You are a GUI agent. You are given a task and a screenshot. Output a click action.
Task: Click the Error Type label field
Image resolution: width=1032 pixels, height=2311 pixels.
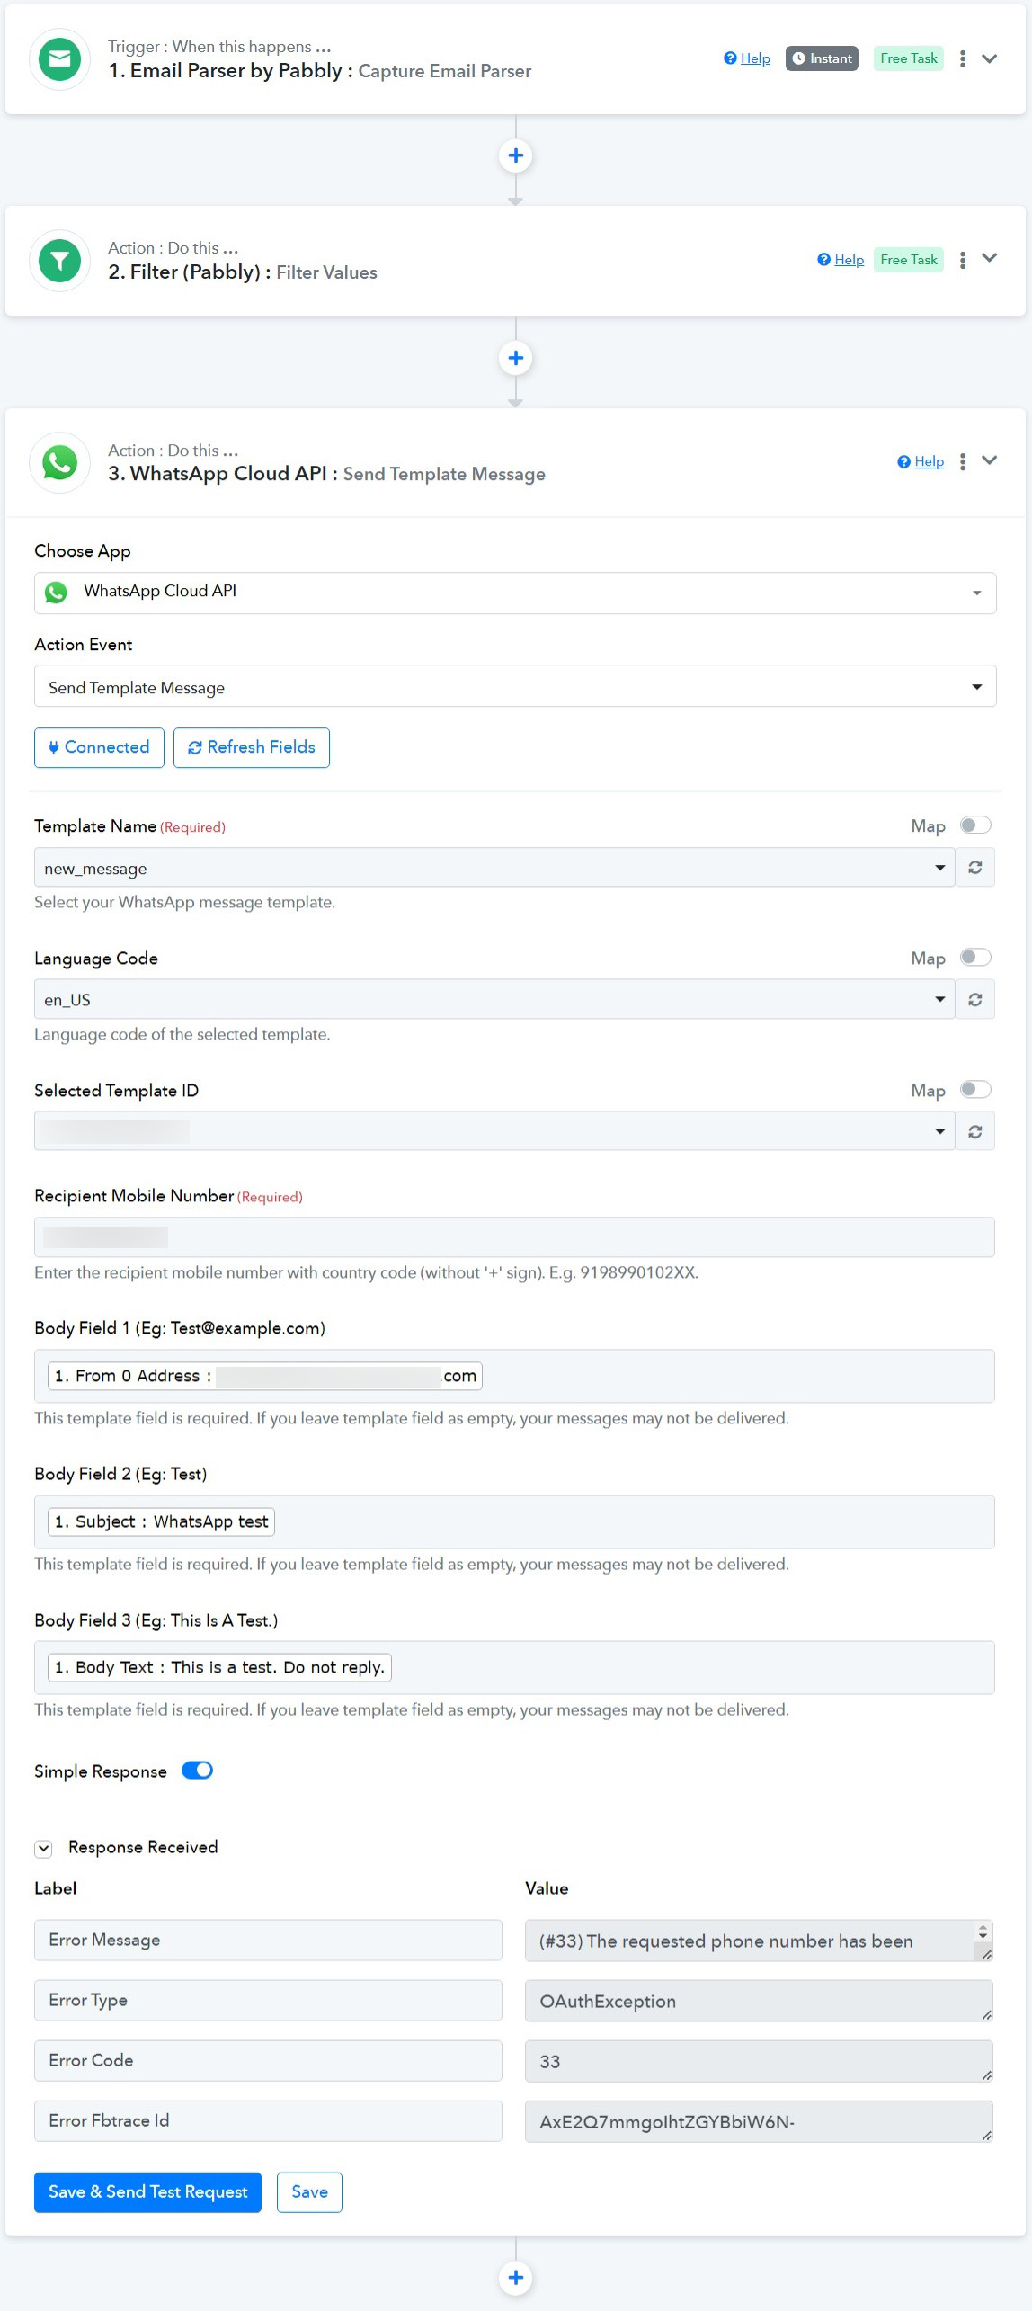[268, 2000]
